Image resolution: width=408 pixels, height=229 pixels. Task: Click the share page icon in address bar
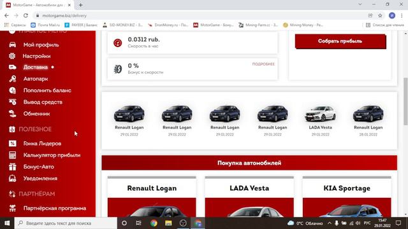click(x=370, y=15)
